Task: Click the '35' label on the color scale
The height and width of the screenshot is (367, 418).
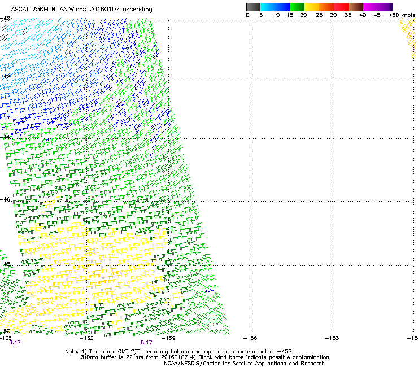Action: (348, 15)
